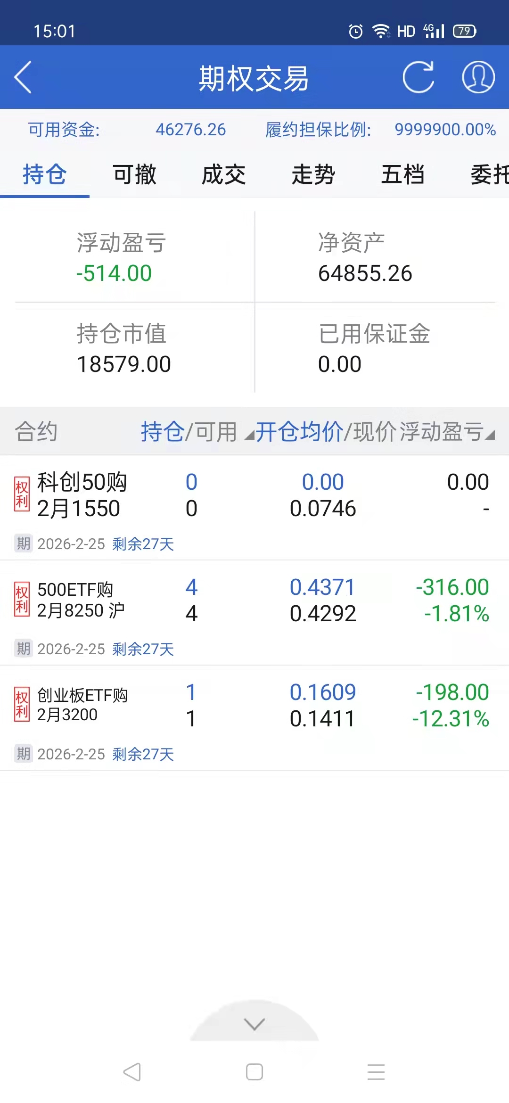Switch to the 可撤 tab
This screenshot has width=509, height=1103.
[x=134, y=174]
